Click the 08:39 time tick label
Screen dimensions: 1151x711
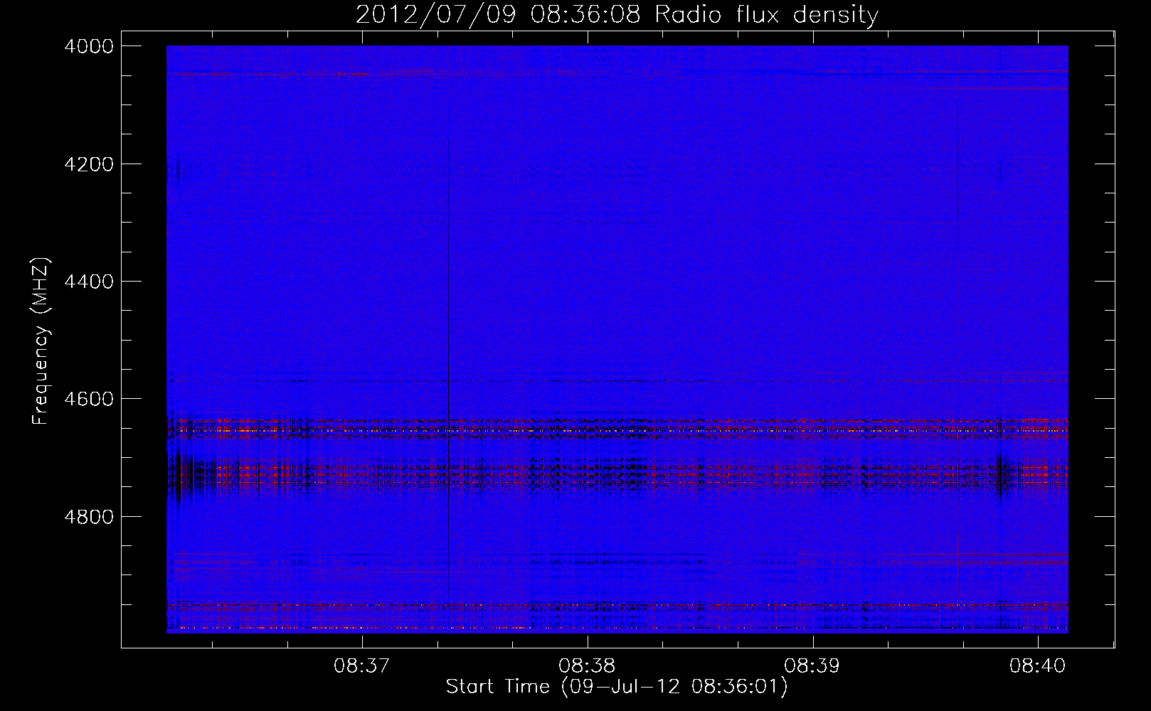(812, 666)
